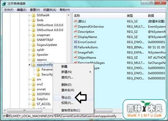Click the string icon of ObjectName value
This screenshot has height=121, width=168.
[x=75, y=57]
